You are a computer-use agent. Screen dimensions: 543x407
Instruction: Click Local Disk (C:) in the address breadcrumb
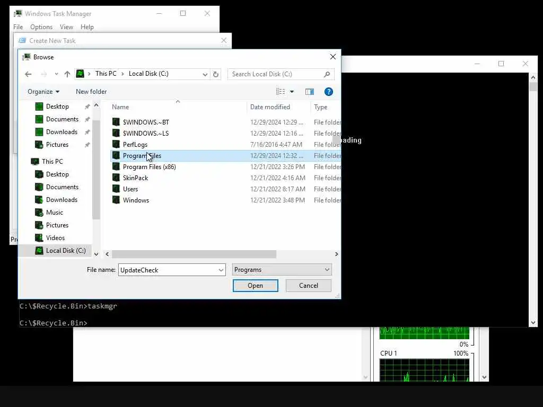(148, 74)
